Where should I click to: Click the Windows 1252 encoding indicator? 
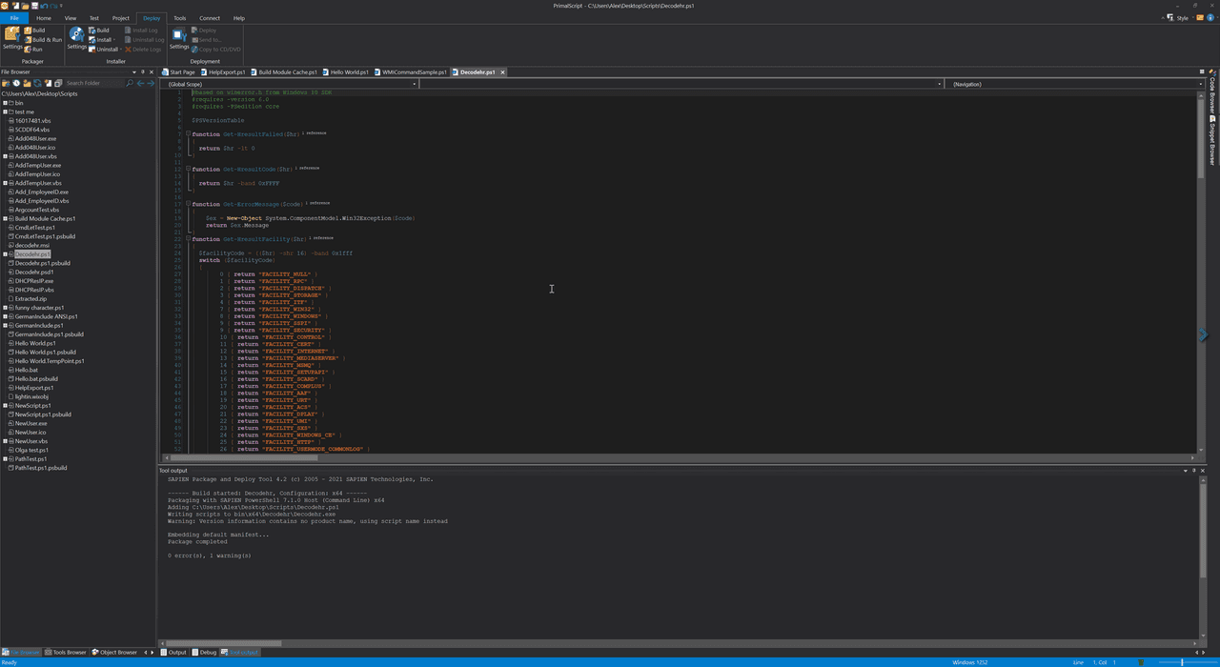969,662
